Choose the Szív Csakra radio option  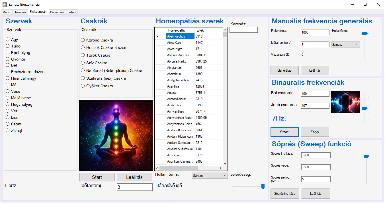83,63
